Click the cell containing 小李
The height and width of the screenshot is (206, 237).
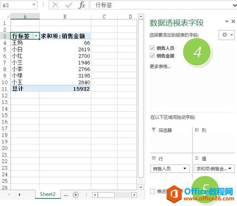[x=25, y=69]
